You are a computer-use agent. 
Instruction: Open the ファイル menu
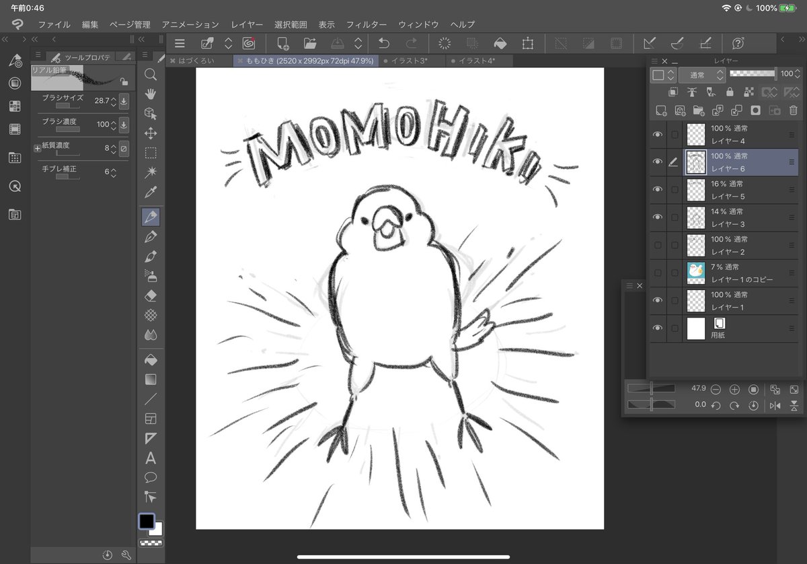pos(54,24)
